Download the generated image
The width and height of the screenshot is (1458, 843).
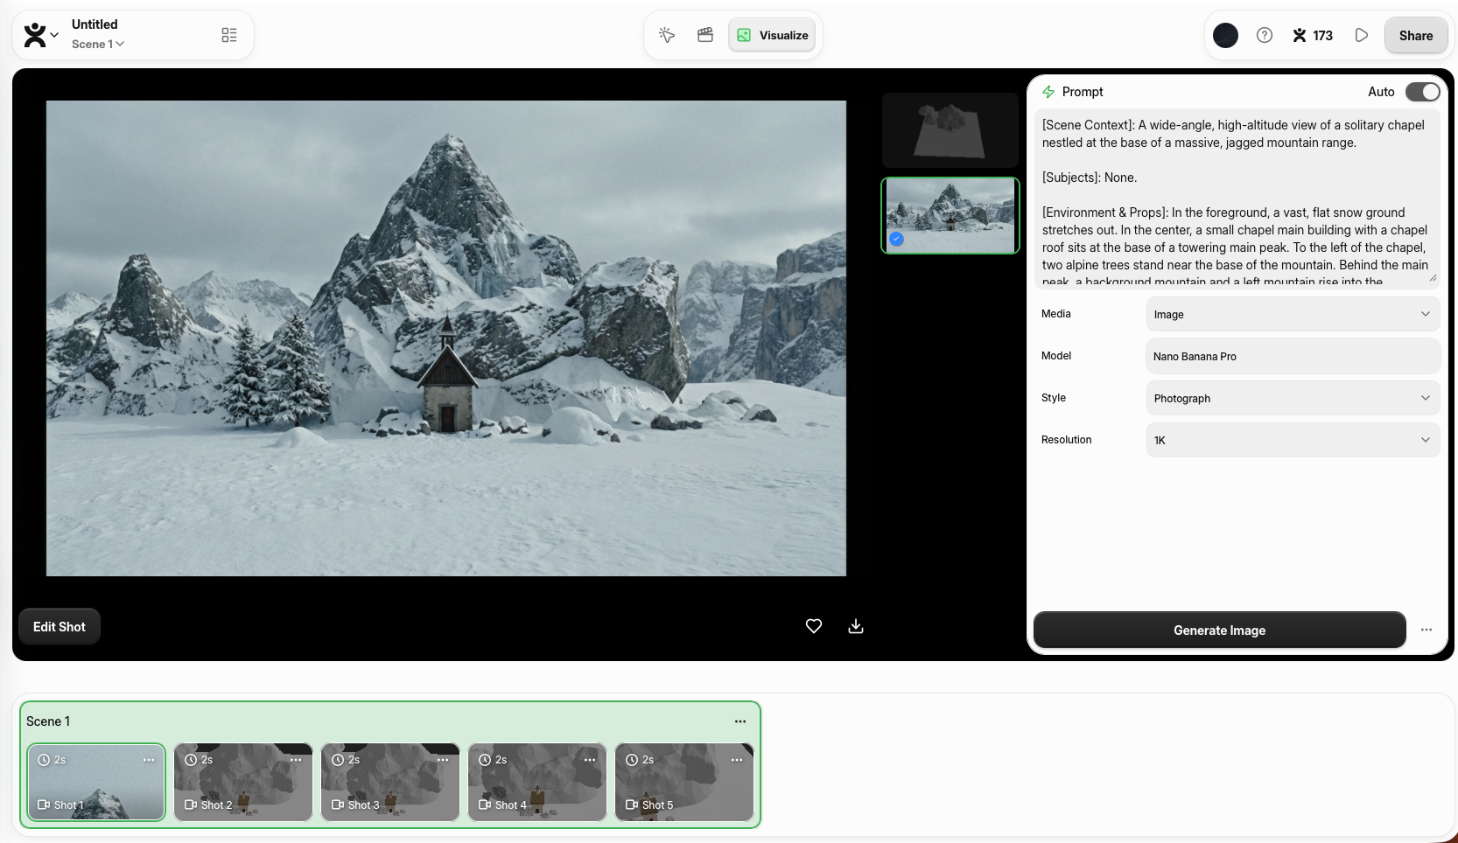(856, 626)
